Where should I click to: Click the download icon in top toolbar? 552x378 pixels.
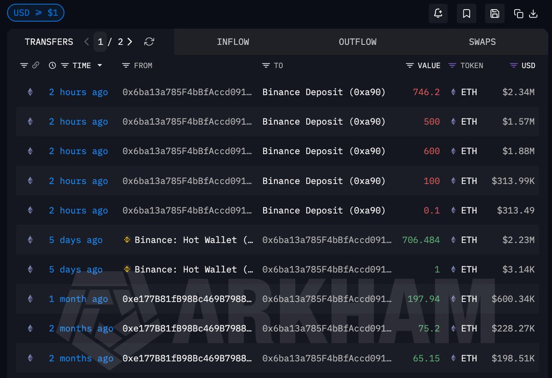(x=534, y=14)
